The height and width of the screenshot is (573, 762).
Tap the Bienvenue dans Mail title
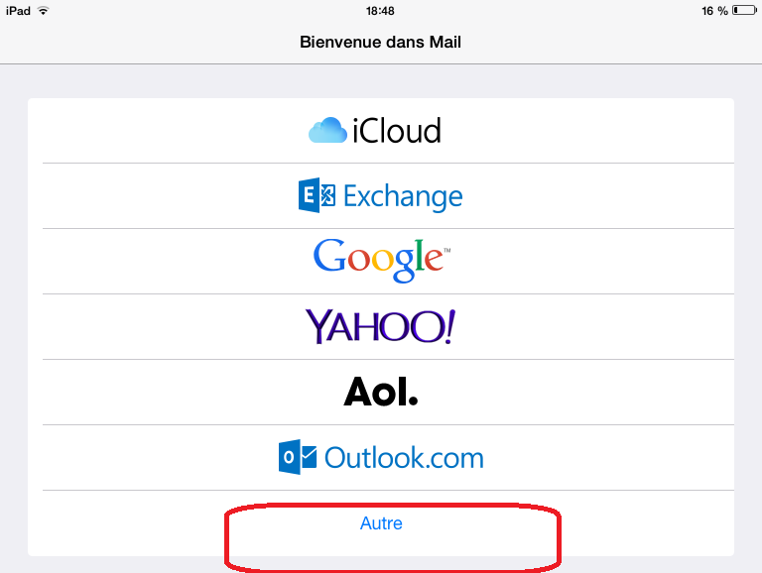380,42
